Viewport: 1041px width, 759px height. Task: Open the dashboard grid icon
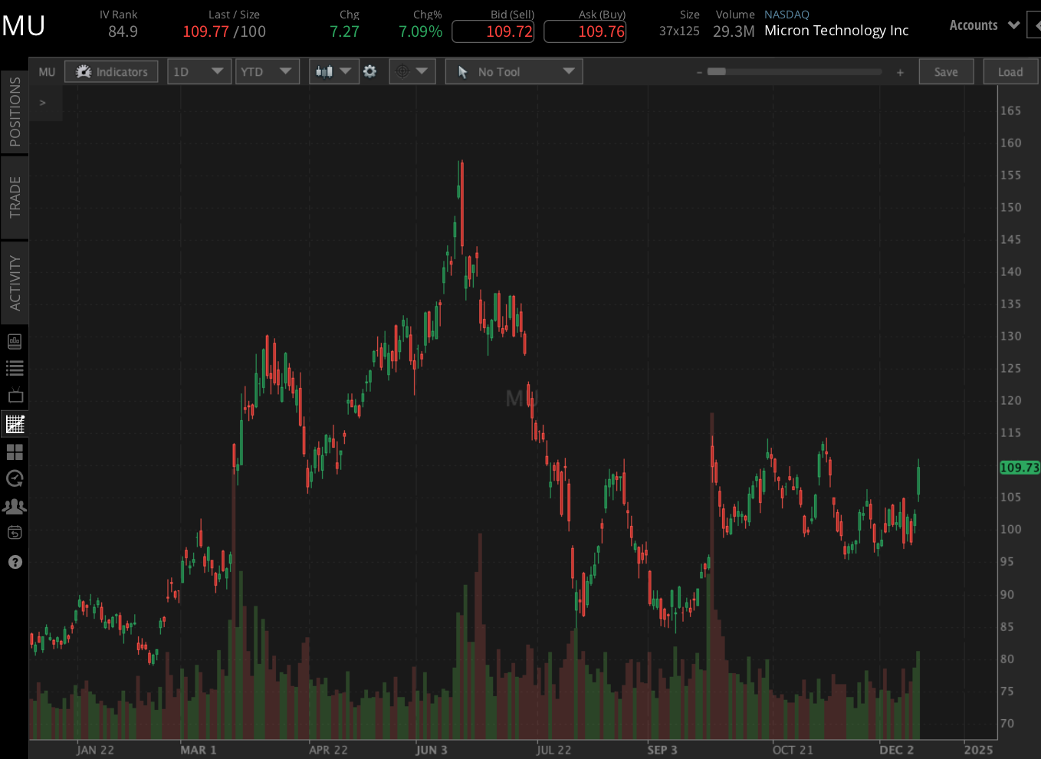[x=15, y=452]
